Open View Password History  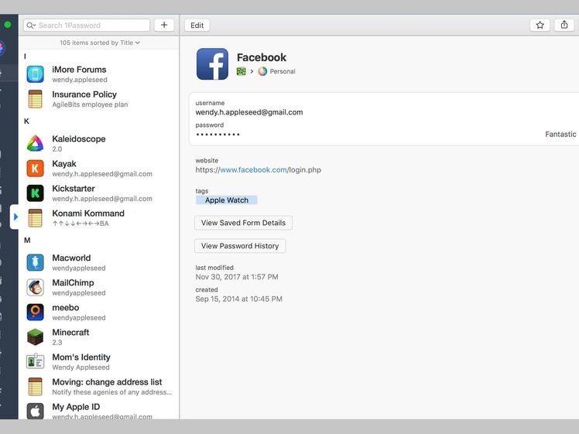pyautogui.click(x=240, y=246)
